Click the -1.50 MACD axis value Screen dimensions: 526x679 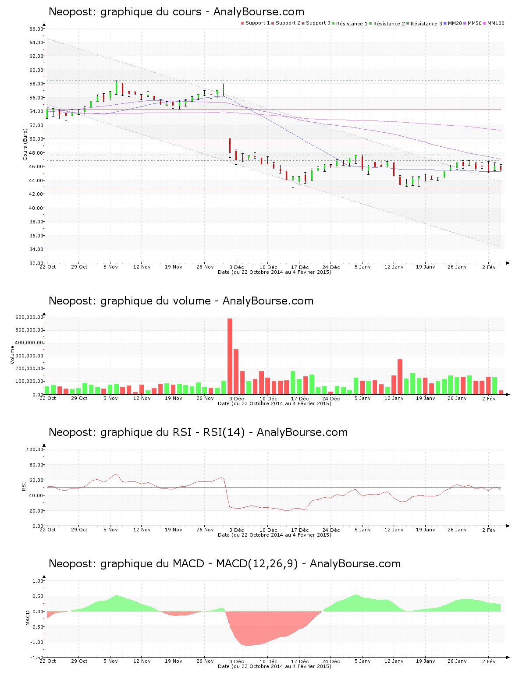pyautogui.click(x=37, y=658)
